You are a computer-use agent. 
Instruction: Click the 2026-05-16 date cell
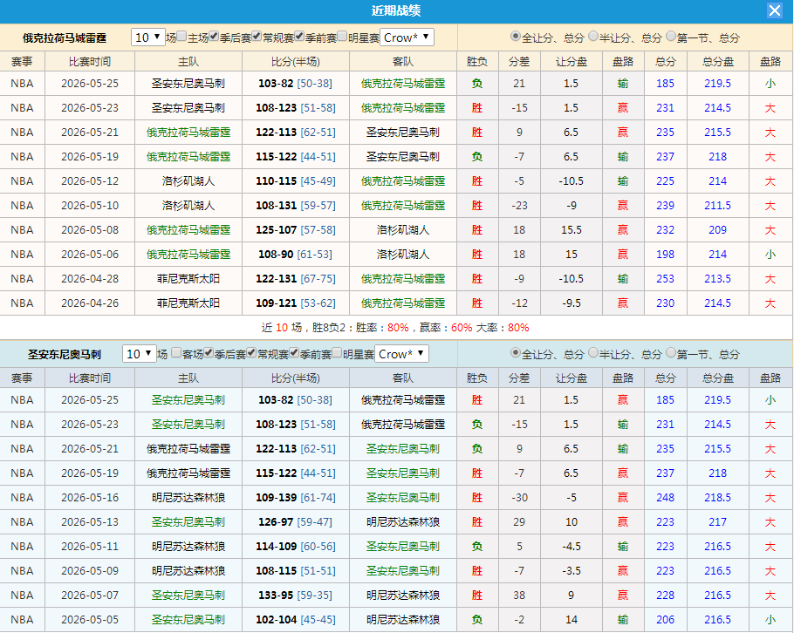click(90, 497)
